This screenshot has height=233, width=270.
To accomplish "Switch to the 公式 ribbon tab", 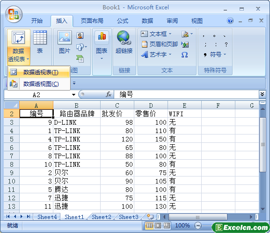I will tap(123, 21).
